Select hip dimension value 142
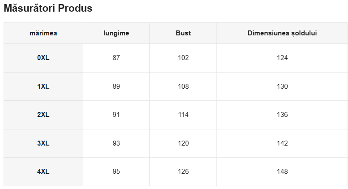The image size is (348, 189). click(282, 143)
